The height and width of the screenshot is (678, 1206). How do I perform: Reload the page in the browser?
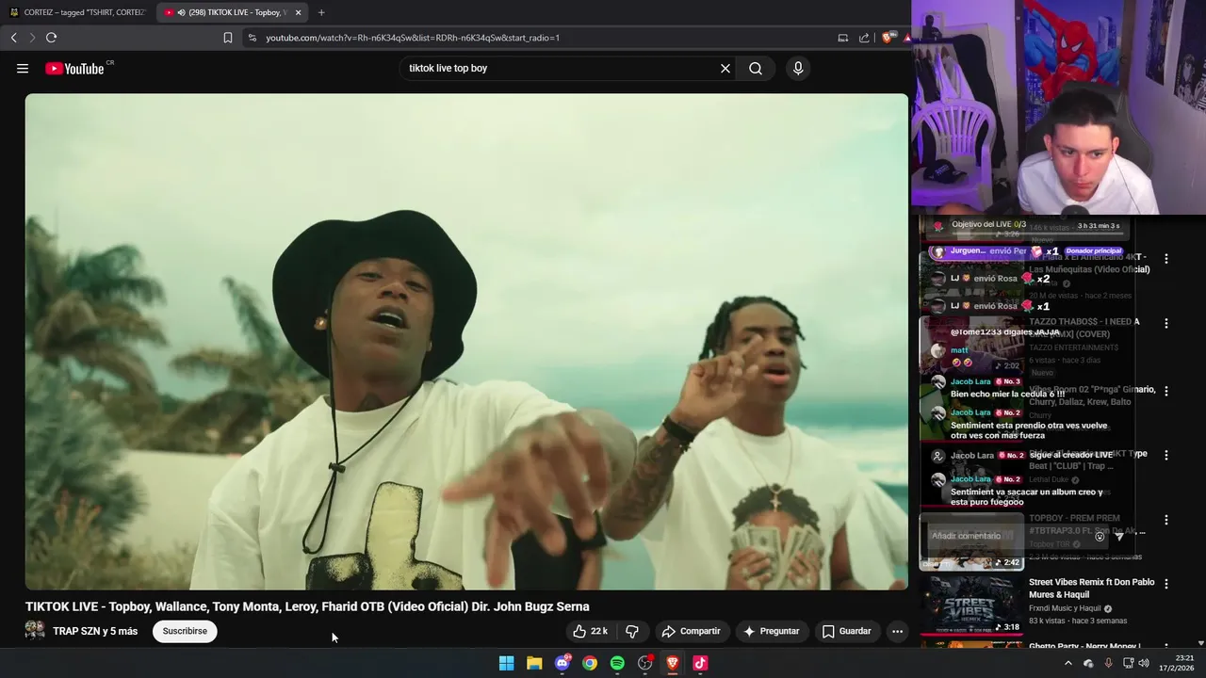tap(51, 38)
